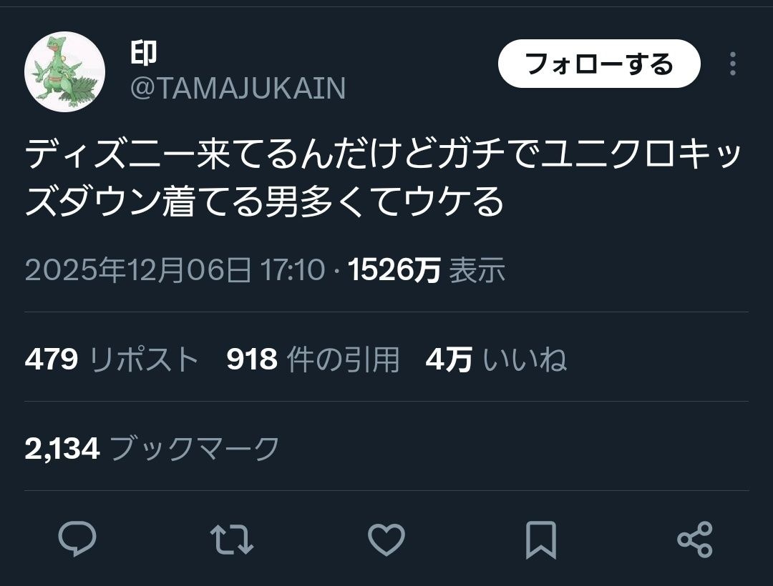
Task: Open the display name 印
Action: pos(143,53)
